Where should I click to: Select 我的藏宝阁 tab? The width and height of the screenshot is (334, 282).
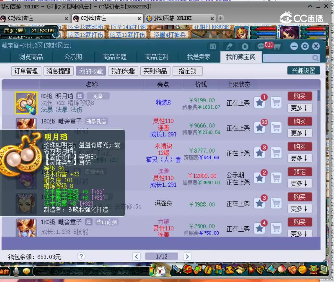click(241, 57)
